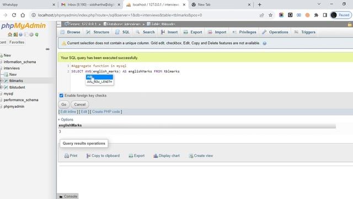
Task: Click the browser address bar URL
Action: [x=120, y=15]
